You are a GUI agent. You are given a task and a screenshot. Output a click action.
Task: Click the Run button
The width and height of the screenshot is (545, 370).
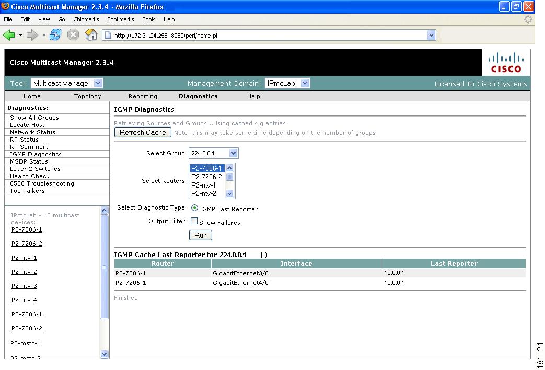pos(201,235)
